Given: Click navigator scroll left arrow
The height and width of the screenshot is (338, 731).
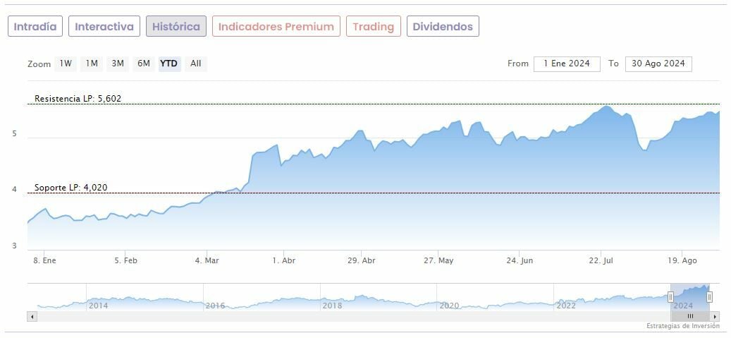Looking at the screenshot, I should 32,316.
